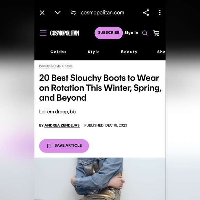
Task: Open site settings icon beside URL
Action: (x=73, y=13)
